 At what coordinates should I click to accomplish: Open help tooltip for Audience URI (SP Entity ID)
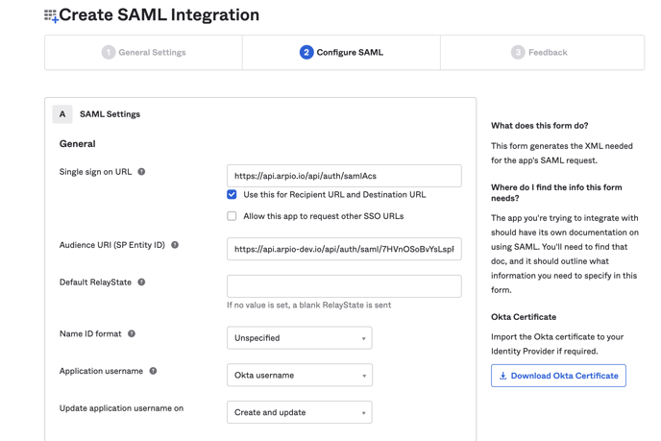175,245
